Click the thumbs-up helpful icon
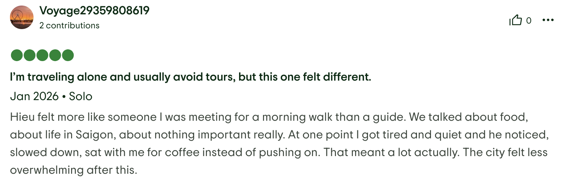The width and height of the screenshot is (582, 187). [516, 20]
